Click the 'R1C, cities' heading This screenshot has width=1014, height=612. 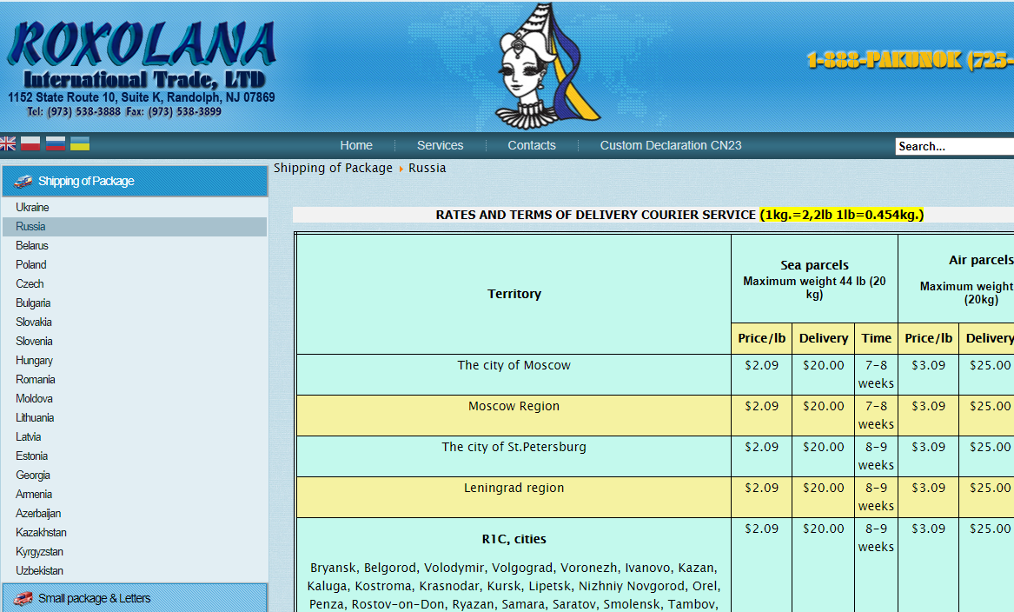pos(514,539)
